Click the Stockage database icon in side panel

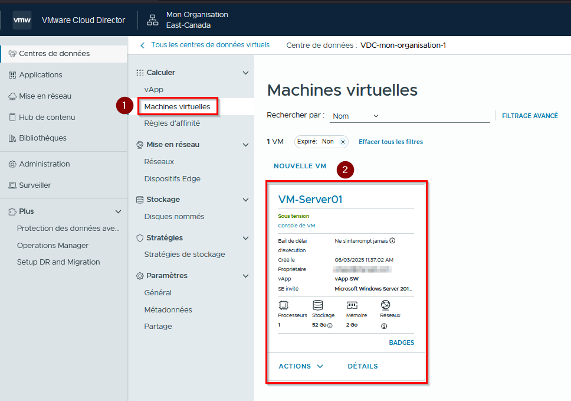point(140,200)
